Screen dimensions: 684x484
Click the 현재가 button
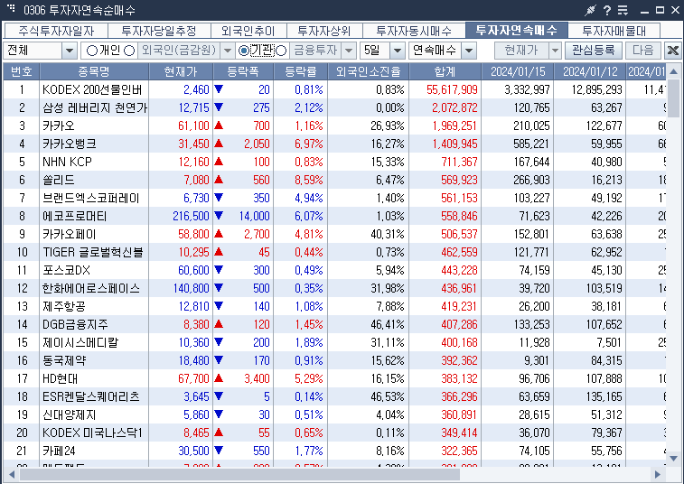click(x=521, y=51)
